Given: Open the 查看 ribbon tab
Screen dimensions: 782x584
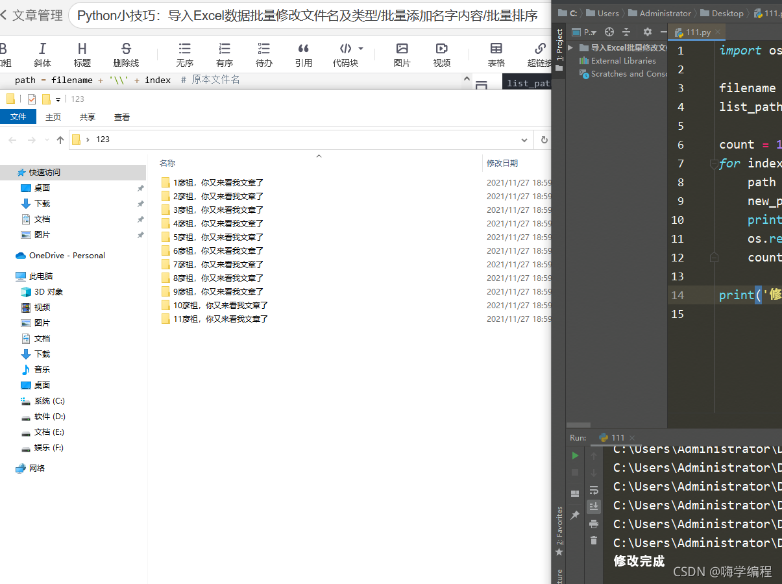Looking at the screenshot, I should click(122, 117).
